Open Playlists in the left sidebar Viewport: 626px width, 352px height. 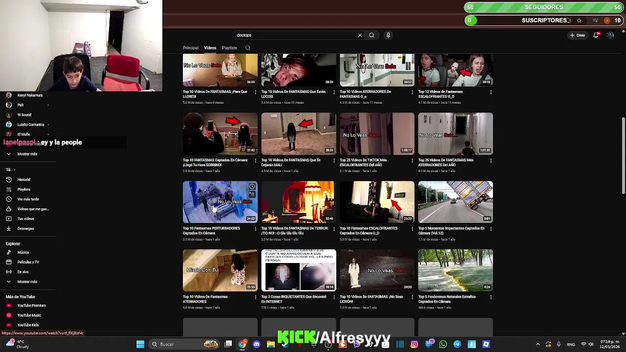coord(23,189)
